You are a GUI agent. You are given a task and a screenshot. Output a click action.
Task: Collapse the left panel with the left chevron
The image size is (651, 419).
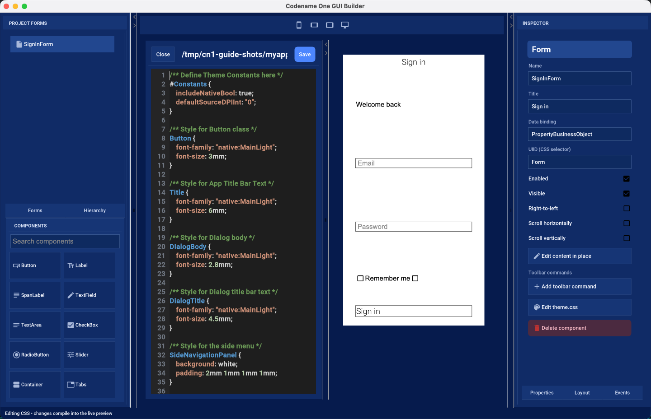[134, 17]
